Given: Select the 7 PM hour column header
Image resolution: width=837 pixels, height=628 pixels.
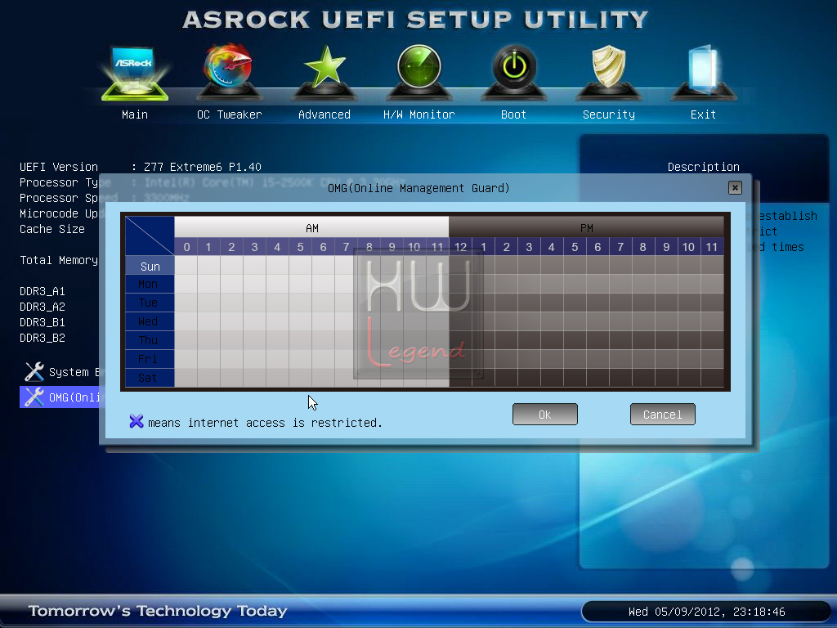Looking at the screenshot, I should click(x=621, y=247).
